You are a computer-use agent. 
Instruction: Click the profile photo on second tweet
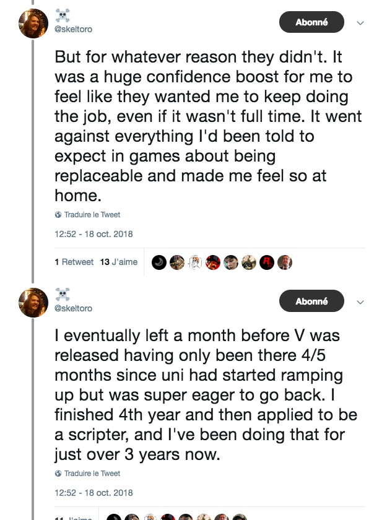[x=33, y=303]
